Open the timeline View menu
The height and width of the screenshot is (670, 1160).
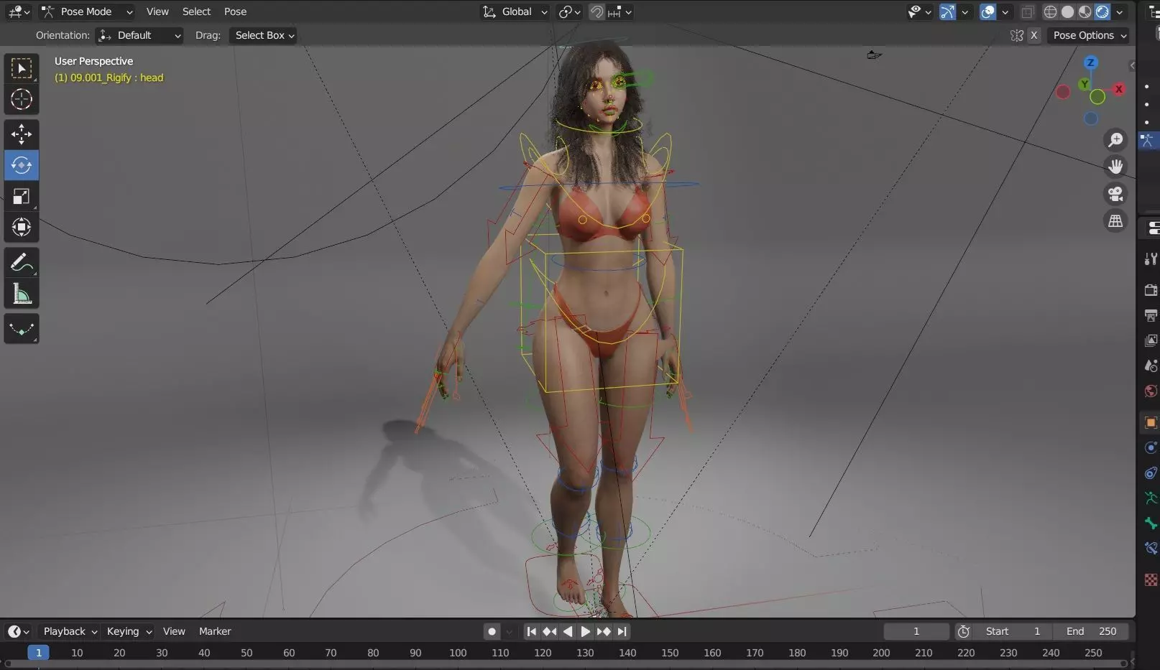coord(174,631)
